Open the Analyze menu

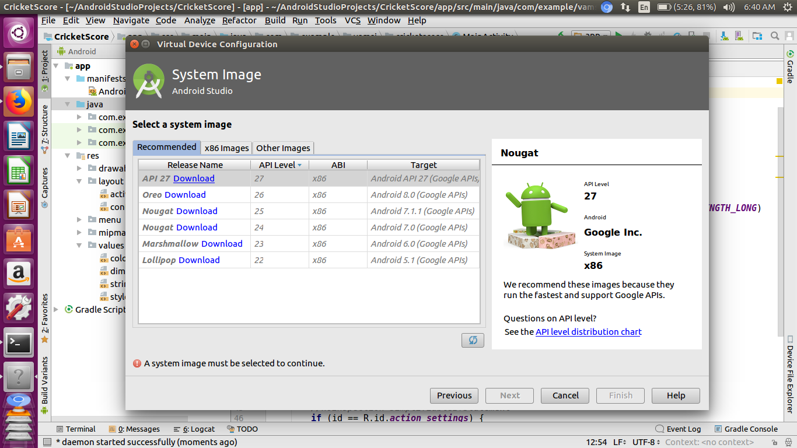pos(200,20)
